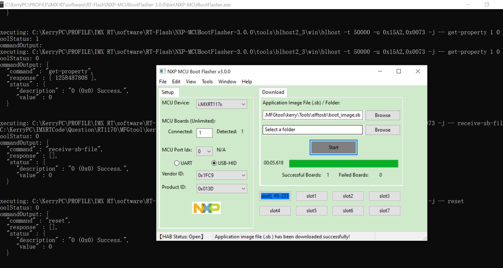This screenshot has height=268, width=503.
Task: Open the Help menu
Action: pos(247,82)
